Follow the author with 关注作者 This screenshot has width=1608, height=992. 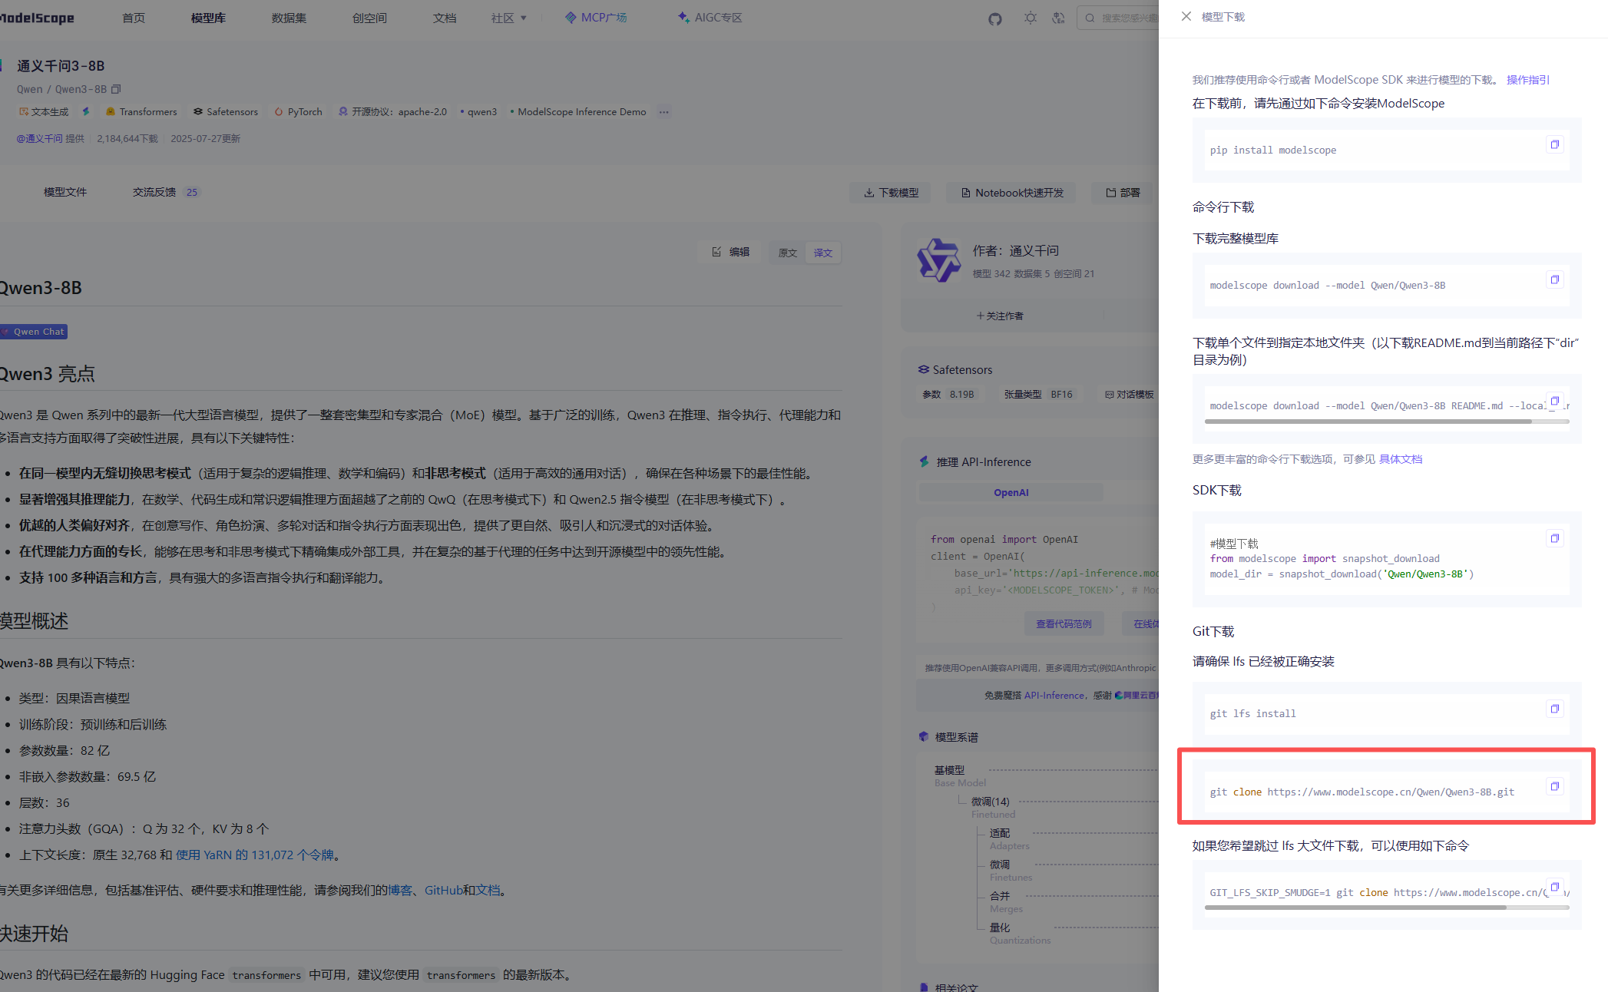(1000, 316)
